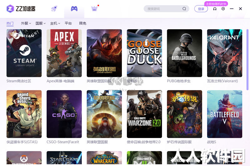
Task: Open the Grand Theft Auto V cover
Action: pyautogui.click(x=24, y=114)
